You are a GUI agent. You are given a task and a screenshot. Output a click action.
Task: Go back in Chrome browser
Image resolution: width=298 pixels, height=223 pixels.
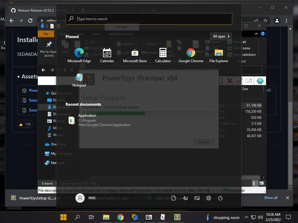pos(12,21)
